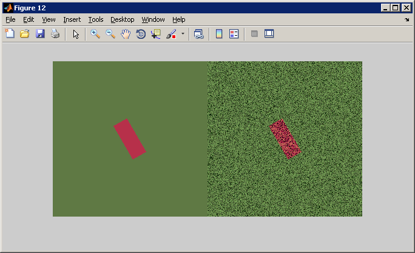
Task: Save the figure with the floppy disk icon
Action: pyautogui.click(x=40, y=34)
